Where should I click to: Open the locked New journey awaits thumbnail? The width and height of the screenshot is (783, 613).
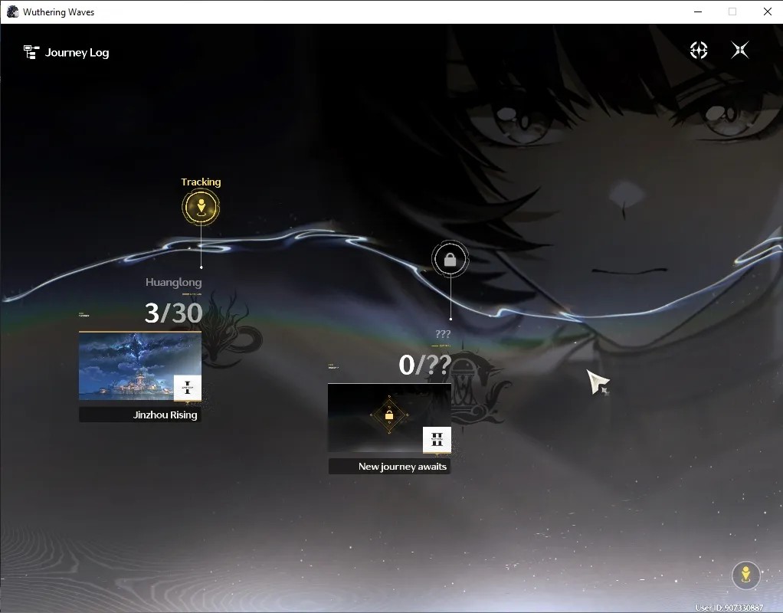pos(389,418)
